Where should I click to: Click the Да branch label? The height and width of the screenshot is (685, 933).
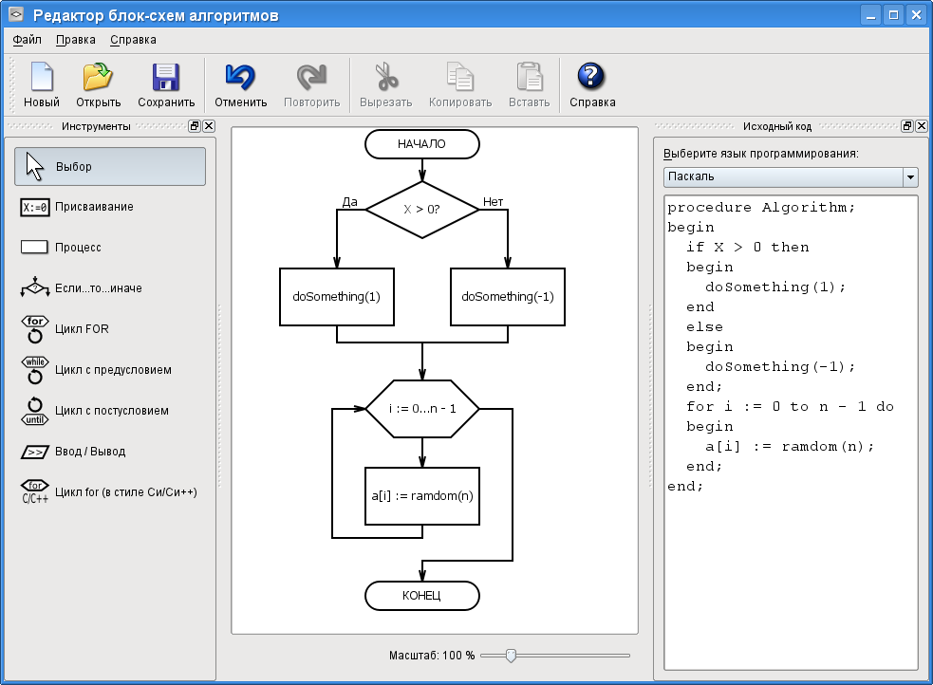click(350, 201)
